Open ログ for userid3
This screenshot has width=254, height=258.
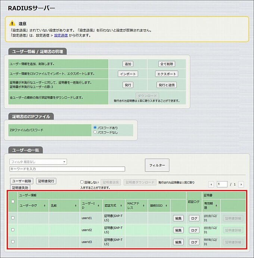point(194,242)
